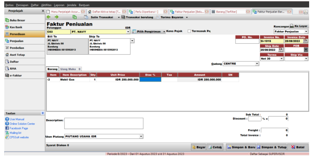Expand the Akun Piutang dropdown
The width and height of the screenshot is (315, 159).
[x=141, y=136]
